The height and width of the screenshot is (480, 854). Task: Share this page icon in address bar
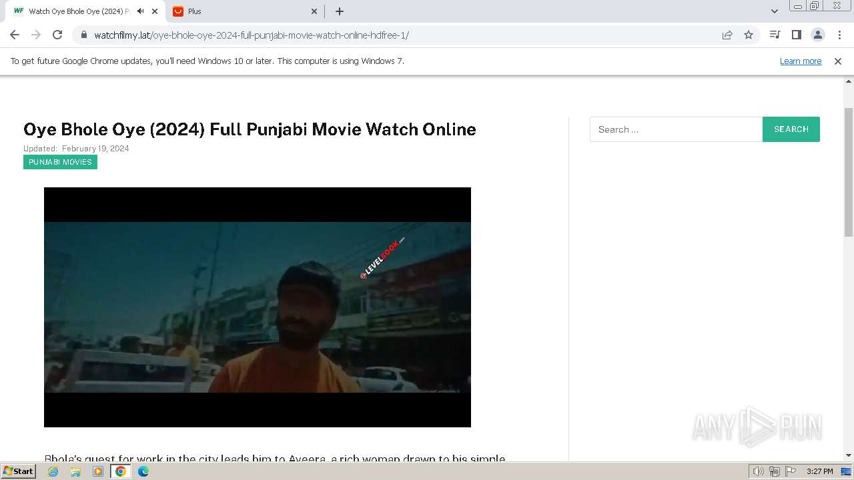tap(727, 35)
